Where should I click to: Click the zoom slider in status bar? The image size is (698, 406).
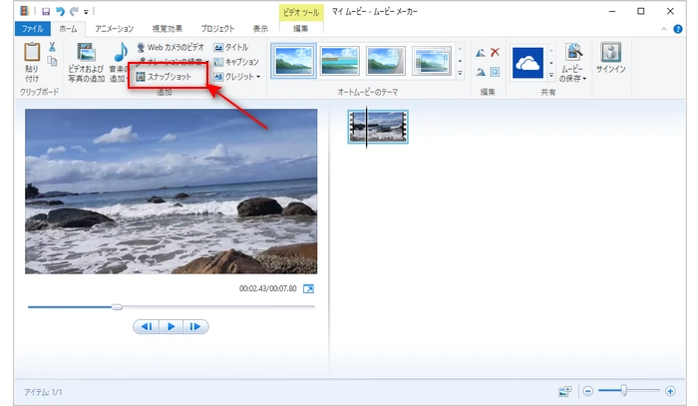[624, 391]
